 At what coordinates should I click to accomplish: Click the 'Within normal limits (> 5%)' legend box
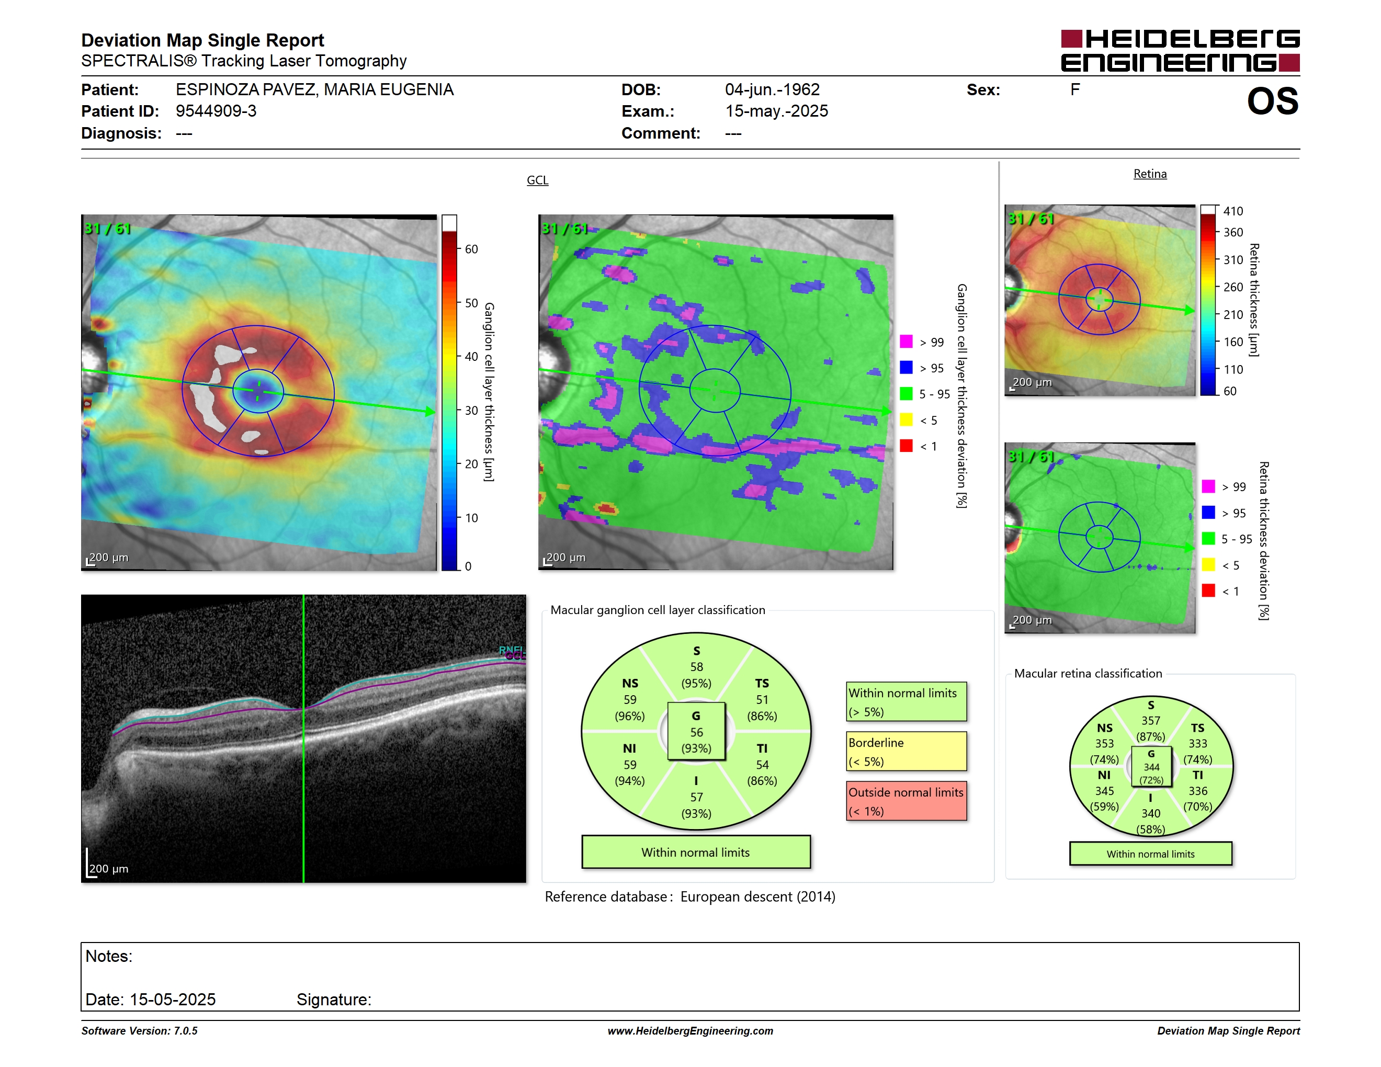tap(907, 701)
